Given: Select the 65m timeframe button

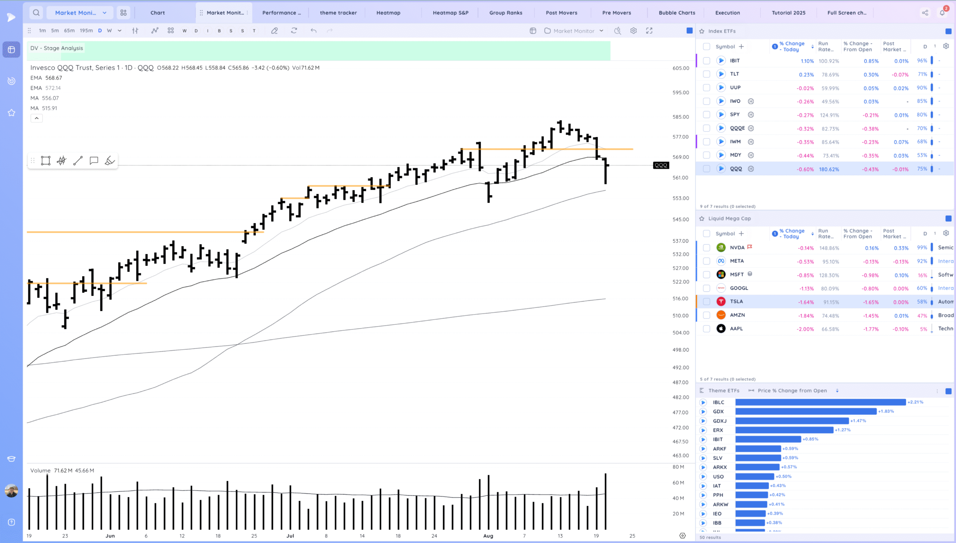Looking at the screenshot, I should pos(69,31).
